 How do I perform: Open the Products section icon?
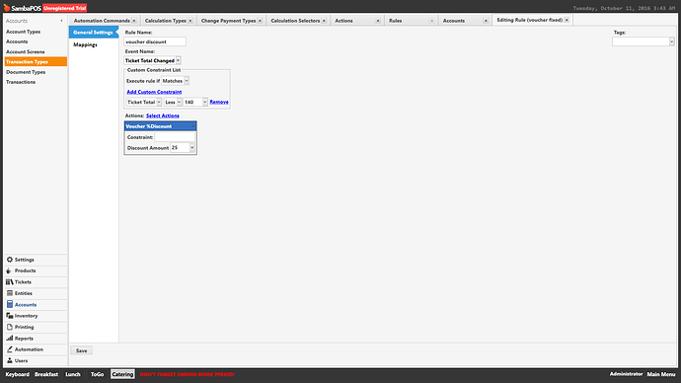(10, 271)
